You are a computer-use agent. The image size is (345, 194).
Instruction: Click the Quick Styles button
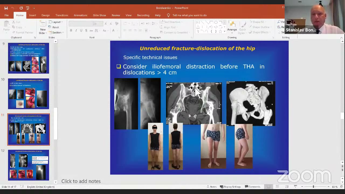[x=242, y=27]
